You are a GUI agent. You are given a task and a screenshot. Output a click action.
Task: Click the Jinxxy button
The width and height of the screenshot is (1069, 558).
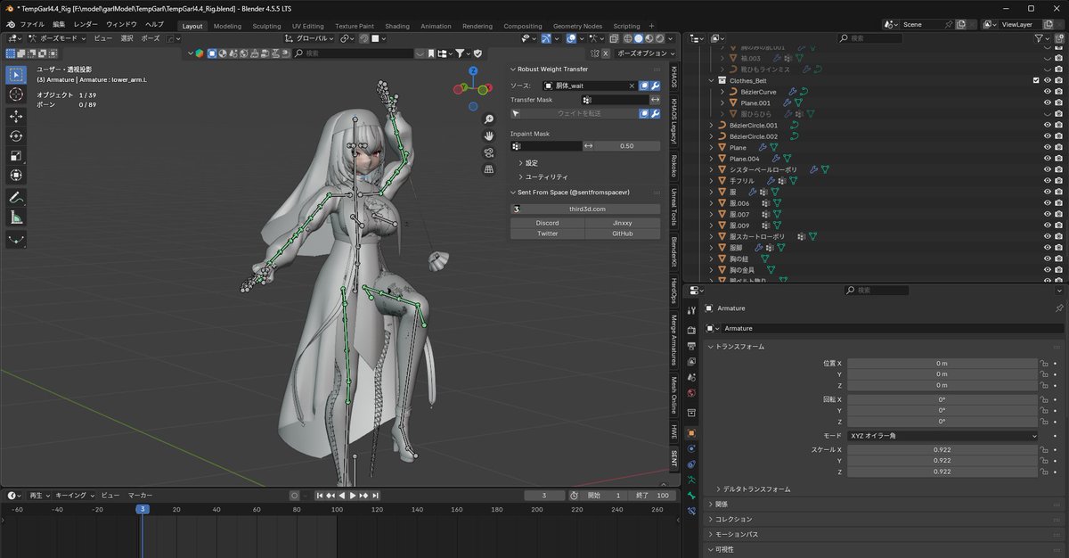click(x=623, y=223)
